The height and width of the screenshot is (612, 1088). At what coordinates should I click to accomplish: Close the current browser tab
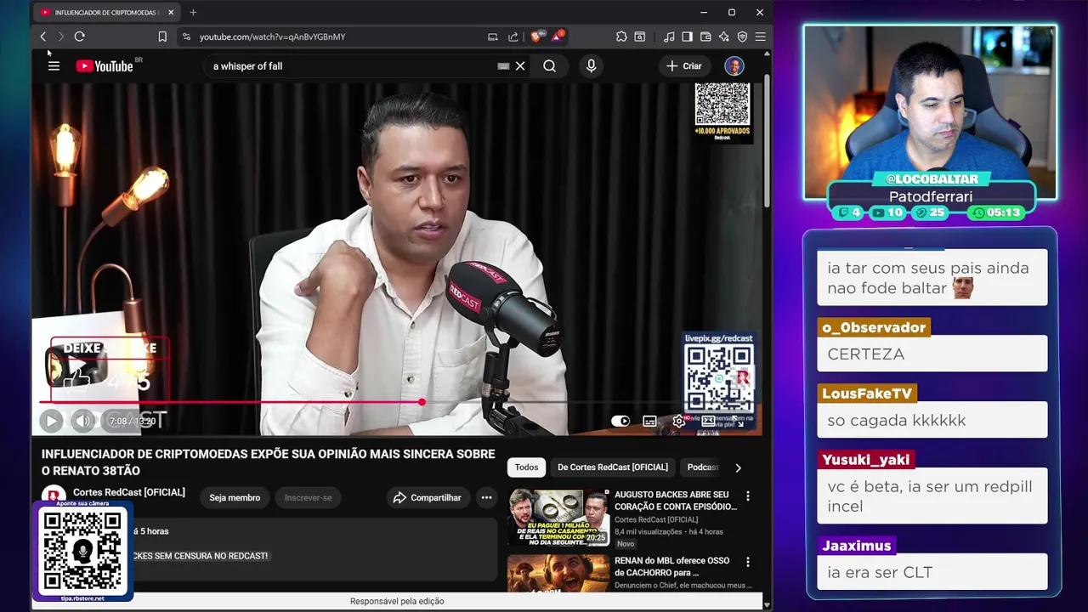[171, 13]
